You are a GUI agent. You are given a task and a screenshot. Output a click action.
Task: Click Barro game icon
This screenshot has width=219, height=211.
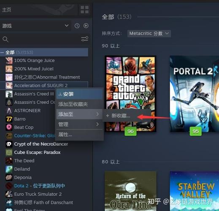pos(9,119)
